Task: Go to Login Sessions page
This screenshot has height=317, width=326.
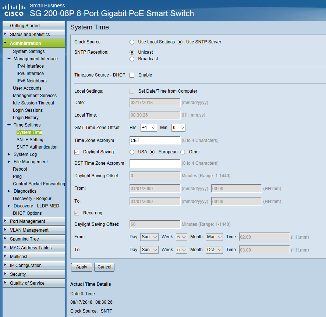Action: point(28,110)
